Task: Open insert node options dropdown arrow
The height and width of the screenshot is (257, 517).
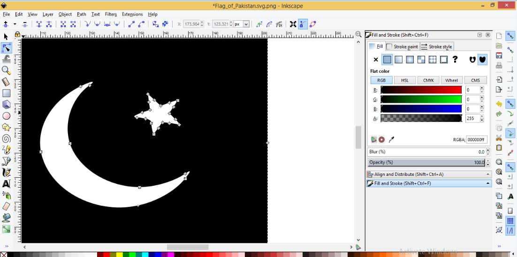Action: (x=15, y=24)
